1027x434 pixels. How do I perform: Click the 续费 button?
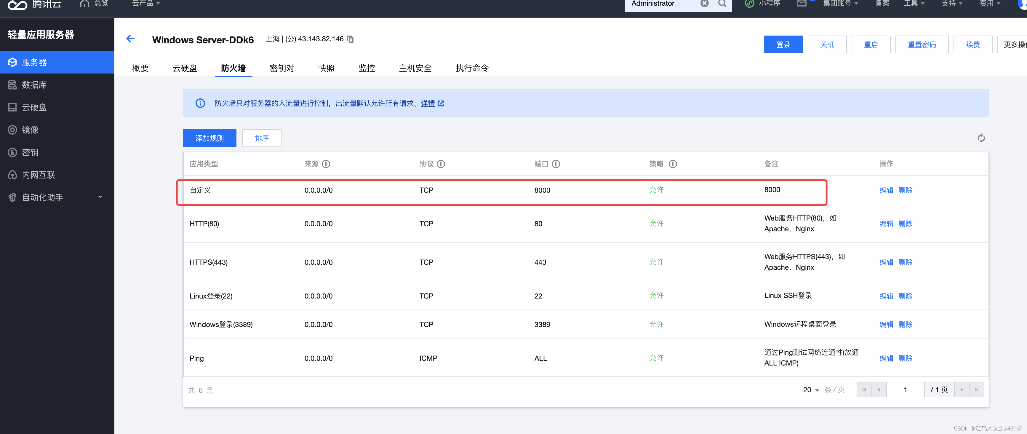pos(973,44)
